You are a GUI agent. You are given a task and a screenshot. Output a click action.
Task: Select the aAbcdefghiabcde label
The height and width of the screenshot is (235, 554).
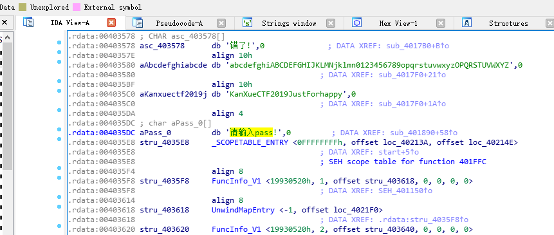pyautogui.click(x=174, y=65)
